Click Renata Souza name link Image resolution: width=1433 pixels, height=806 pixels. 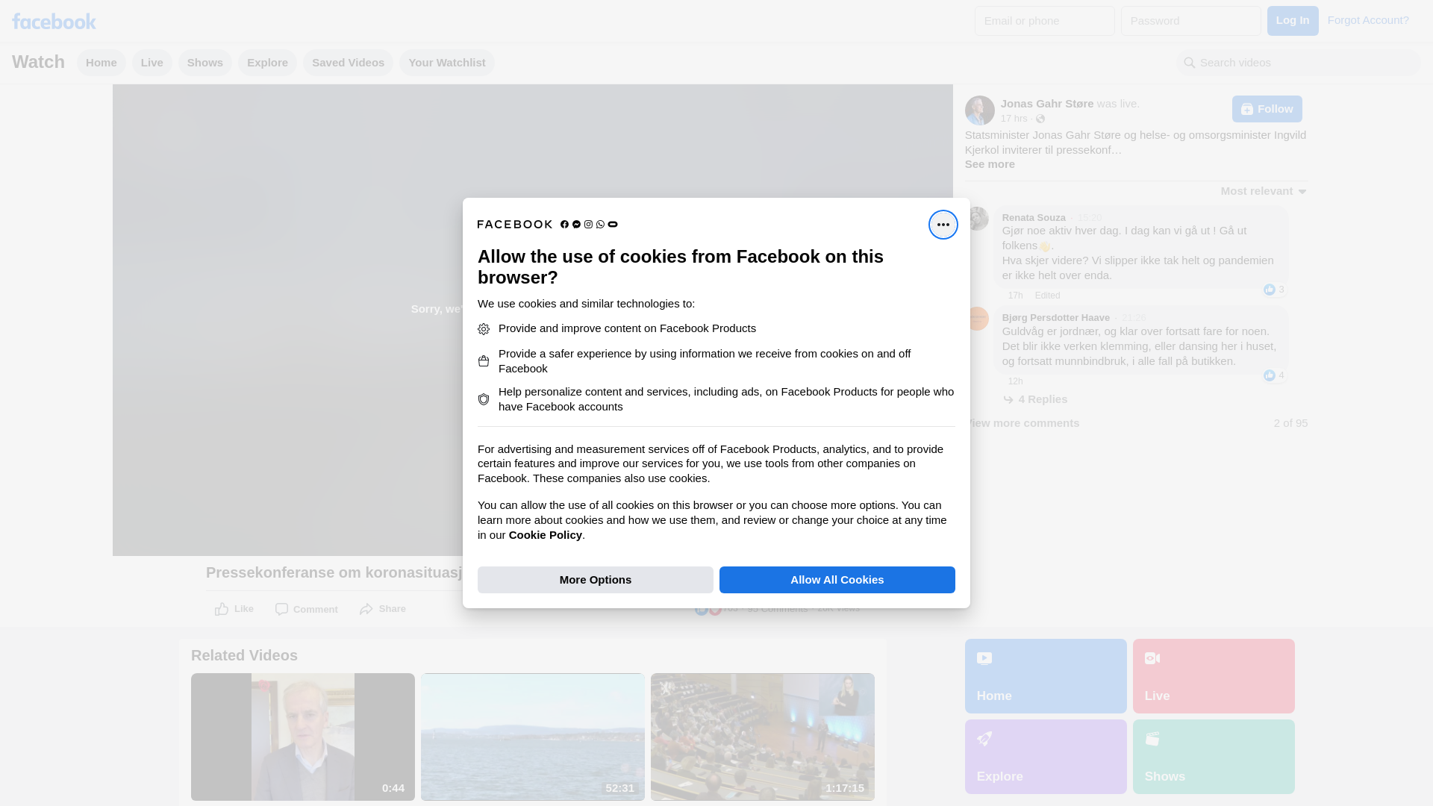tap(1034, 218)
